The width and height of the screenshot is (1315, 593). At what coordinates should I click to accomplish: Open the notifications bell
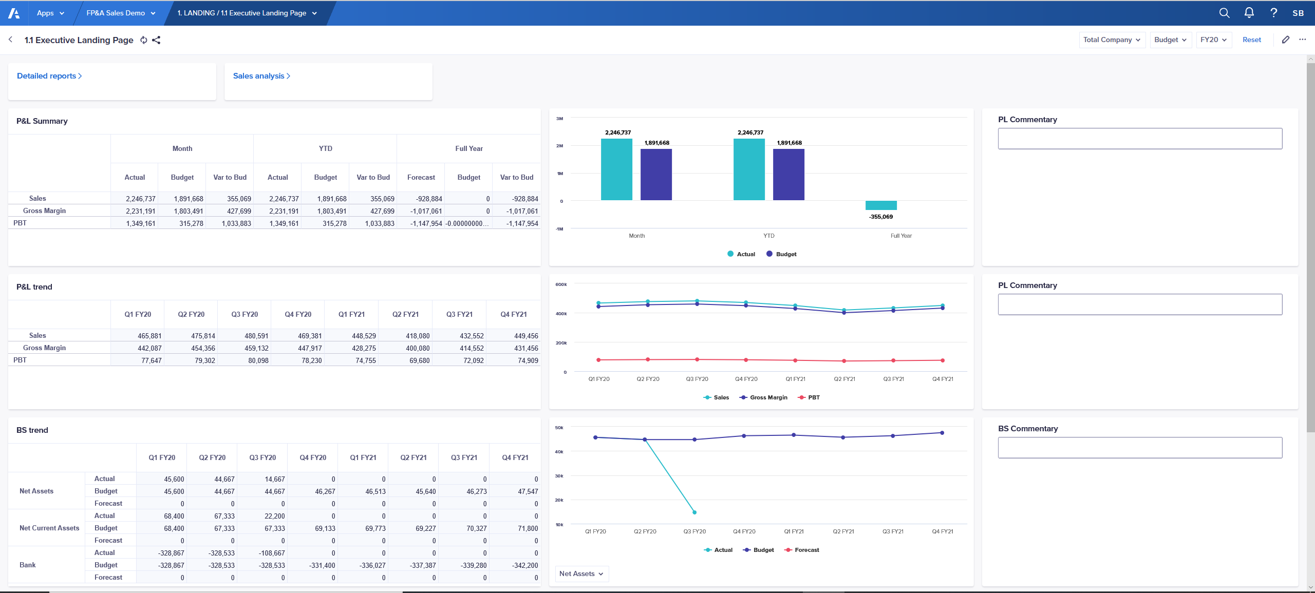pyautogui.click(x=1249, y=13)
